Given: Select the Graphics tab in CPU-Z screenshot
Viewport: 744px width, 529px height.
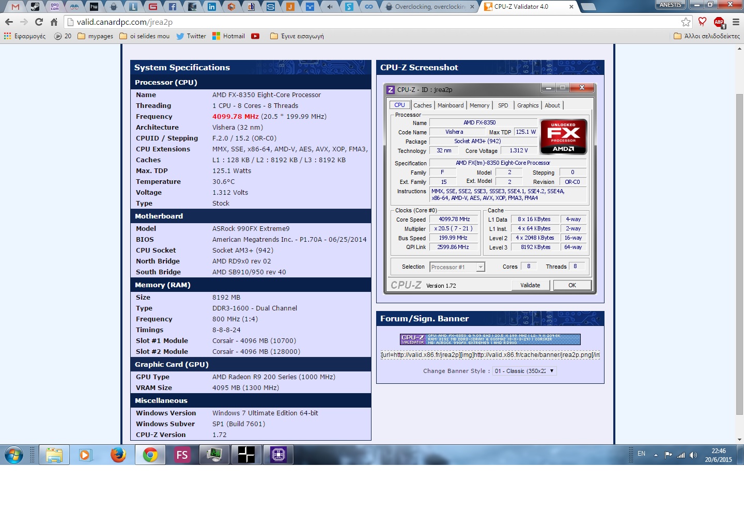Looking at the screenshot, I should pyautogui.click(x=528, y=105).
